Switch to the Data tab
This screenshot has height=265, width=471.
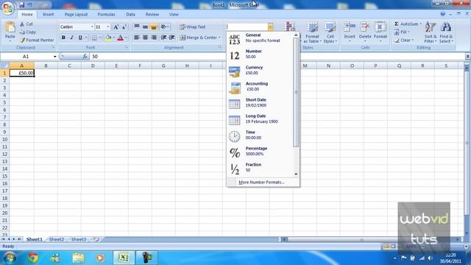(130, 15)
